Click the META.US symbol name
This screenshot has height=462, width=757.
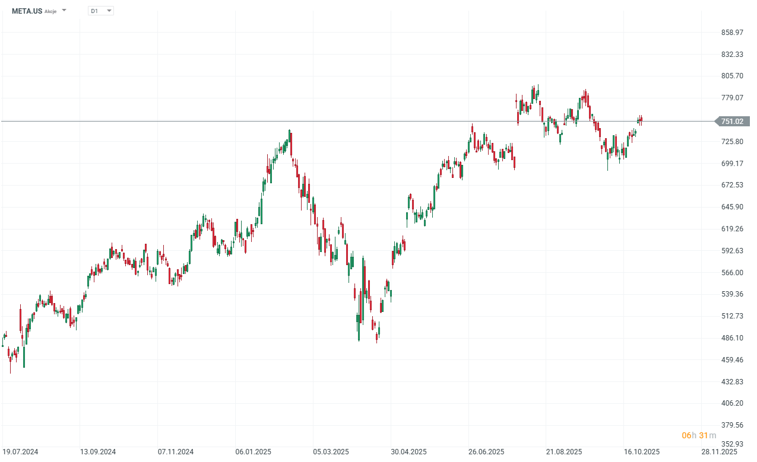[27, 11]
